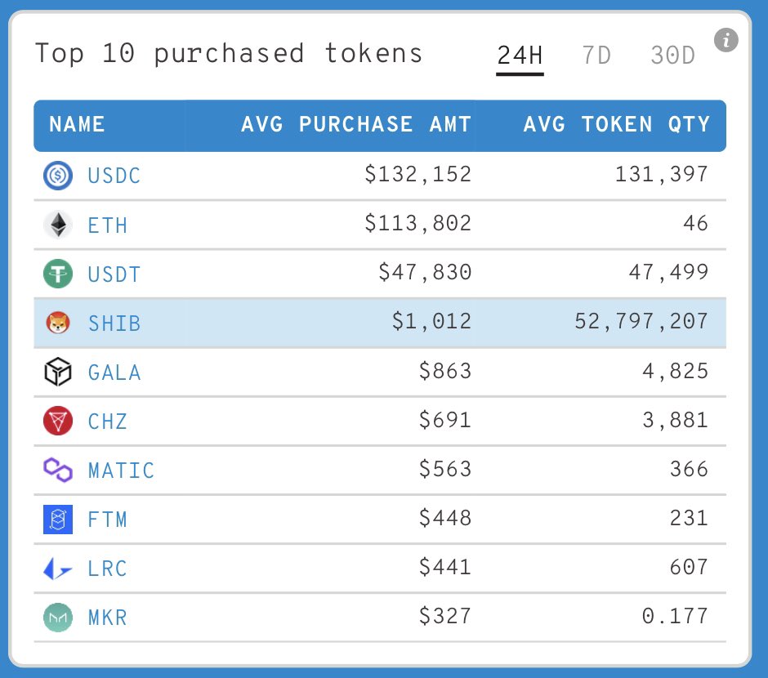Open the LRC token link
This screenshot has height=678, width=768.
point(107,569)
